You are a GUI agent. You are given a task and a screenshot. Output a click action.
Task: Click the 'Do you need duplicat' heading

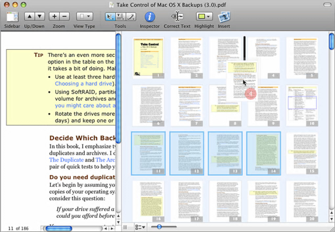click(82, 177)
